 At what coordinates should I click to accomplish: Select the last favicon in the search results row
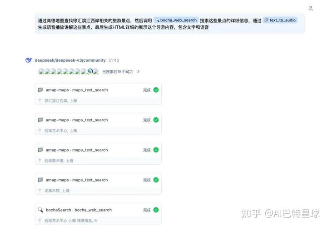click(x=96, y=71)
